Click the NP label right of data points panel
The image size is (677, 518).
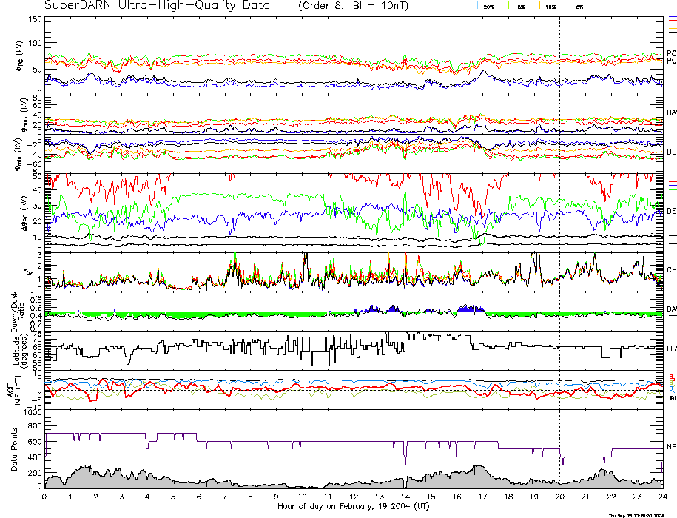point(671,447)
